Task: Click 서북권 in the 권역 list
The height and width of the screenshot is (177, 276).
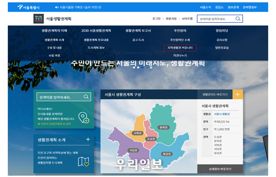Action: tap(218, 145)
